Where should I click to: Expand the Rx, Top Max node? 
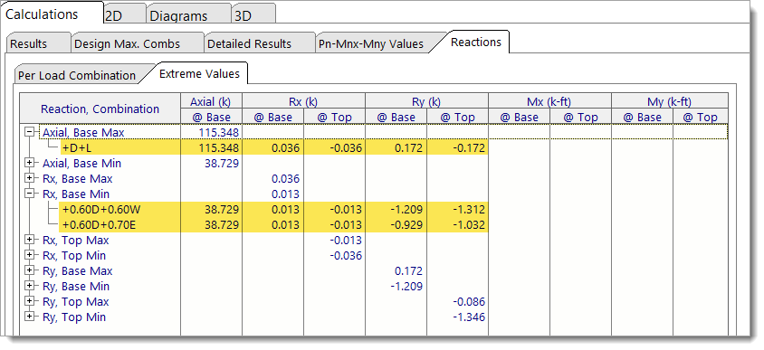pos(30,240)
